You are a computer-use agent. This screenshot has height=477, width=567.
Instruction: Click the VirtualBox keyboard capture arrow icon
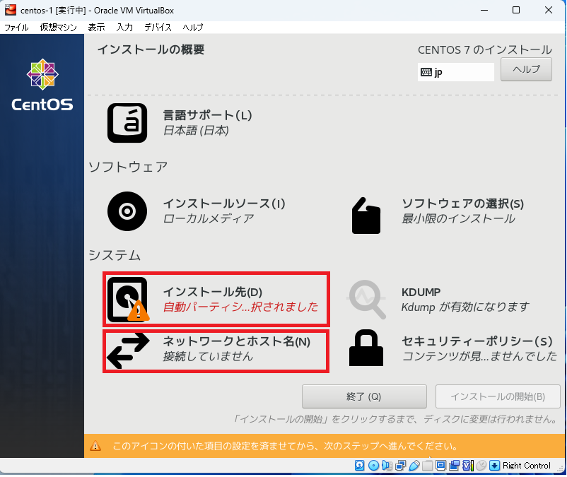[x=494, y=466]
